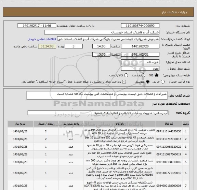
Task: Click the شرح کلی نیاز description box
Action: (97, 96)
